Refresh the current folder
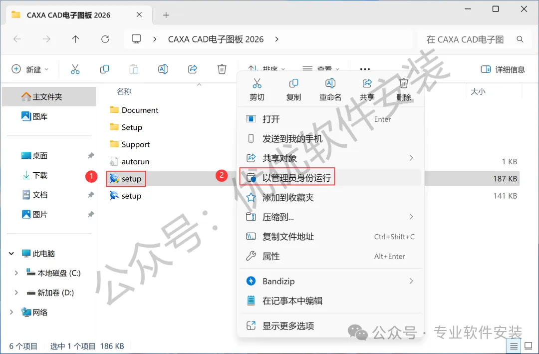Viewport: 539px width, 354px height. pos(105,39)
